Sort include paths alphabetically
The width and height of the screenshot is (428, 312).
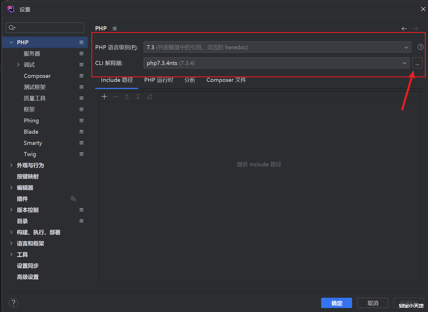(149, 97)
